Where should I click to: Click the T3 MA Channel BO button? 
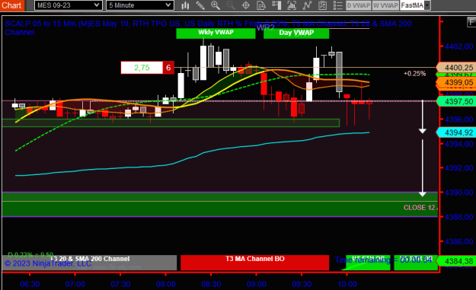(254, 263)
